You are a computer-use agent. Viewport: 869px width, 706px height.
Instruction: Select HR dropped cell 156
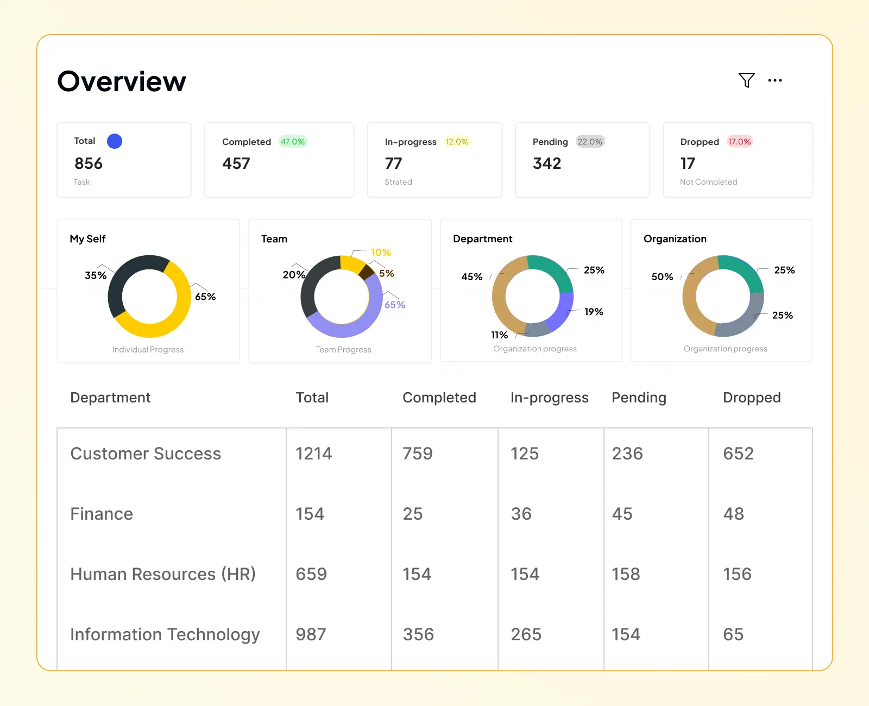pyautogui.click(x=738, y=574)
